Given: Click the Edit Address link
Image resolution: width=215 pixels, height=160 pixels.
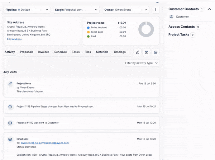Looking at the screenshot, I should coord(14,39).
